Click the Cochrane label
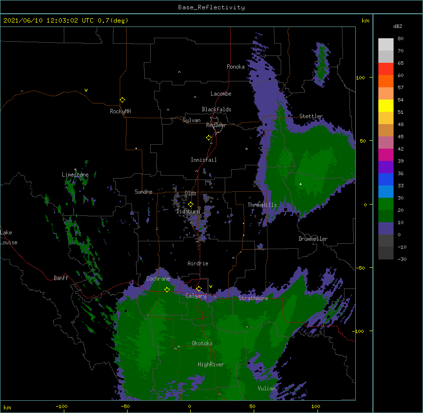This screenshot has height=413, width=423. click(158, 279)
